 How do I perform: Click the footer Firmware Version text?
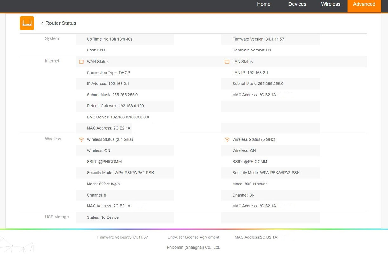[x=122, y=237]
